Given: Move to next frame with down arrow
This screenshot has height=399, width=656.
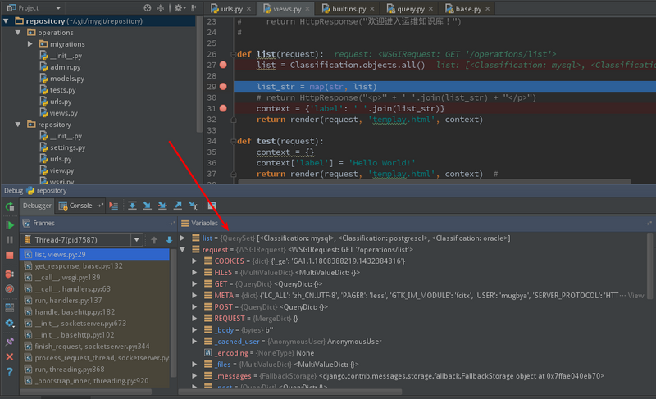Looking at the screenshot, I should tap(169, 240).
